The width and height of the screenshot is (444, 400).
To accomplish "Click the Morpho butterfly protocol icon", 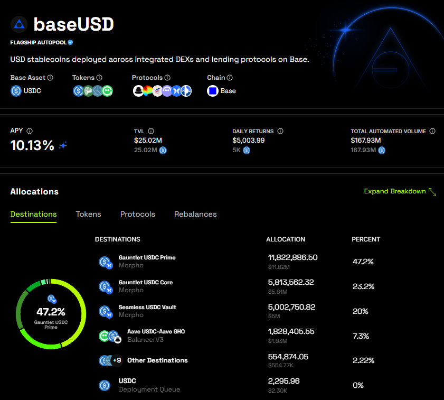I will coord(176,91).
